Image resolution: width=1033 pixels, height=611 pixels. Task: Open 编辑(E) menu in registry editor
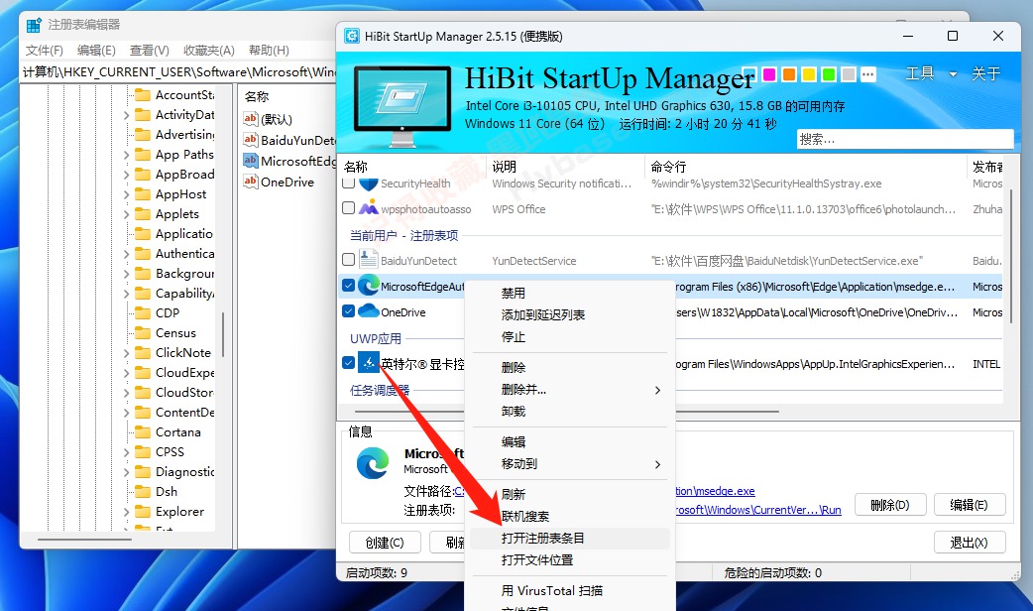(x=96, y=51)
